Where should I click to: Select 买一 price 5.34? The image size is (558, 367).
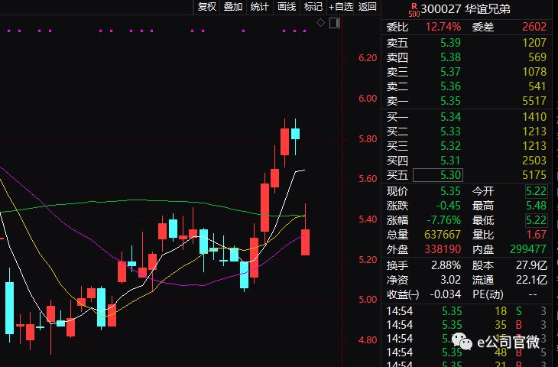coord(450,117)
